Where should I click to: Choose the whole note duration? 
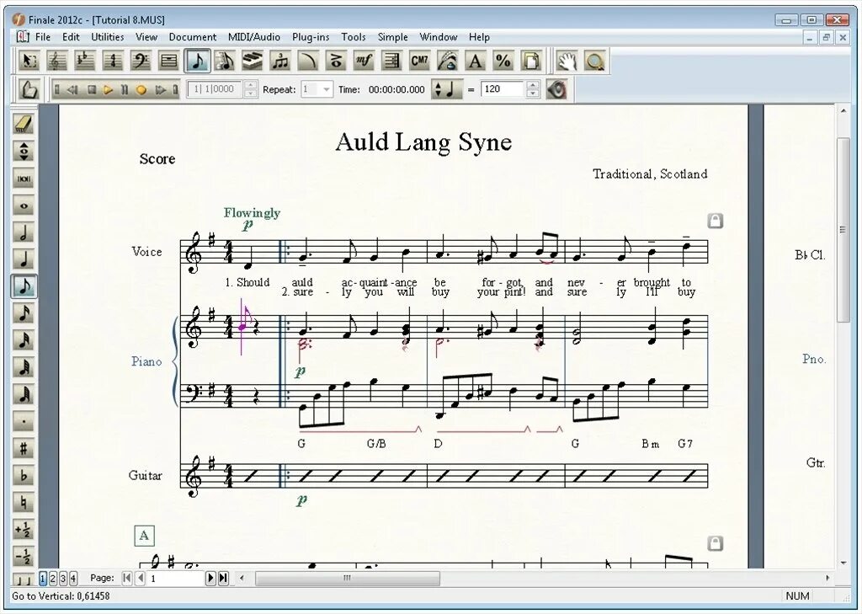23,206
